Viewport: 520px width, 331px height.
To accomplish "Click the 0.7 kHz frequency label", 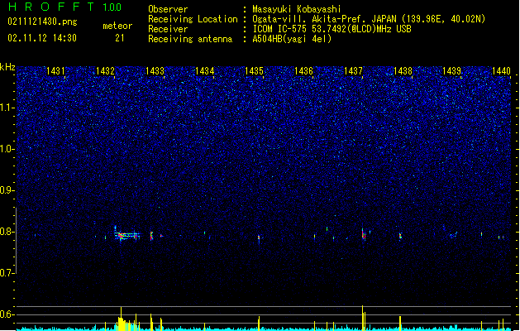I will coord(7,273).
